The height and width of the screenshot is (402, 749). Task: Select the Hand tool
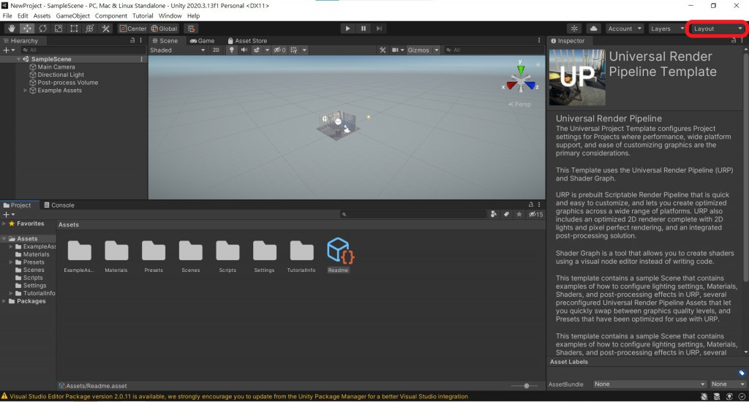pos(12,29)
